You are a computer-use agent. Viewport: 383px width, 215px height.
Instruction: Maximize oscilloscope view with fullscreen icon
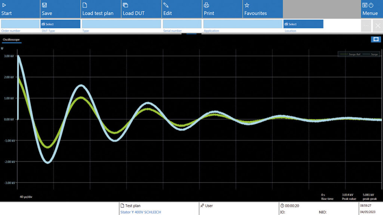tap(376, 39)
